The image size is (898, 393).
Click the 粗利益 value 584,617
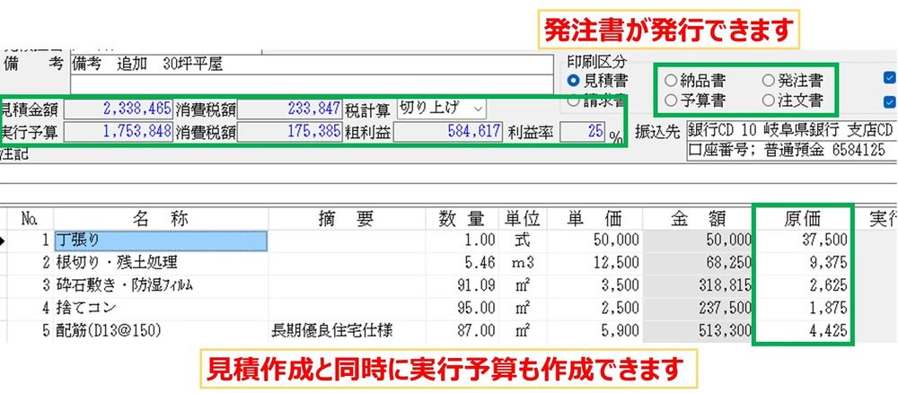pyautogui.click(x=448, y=132)
